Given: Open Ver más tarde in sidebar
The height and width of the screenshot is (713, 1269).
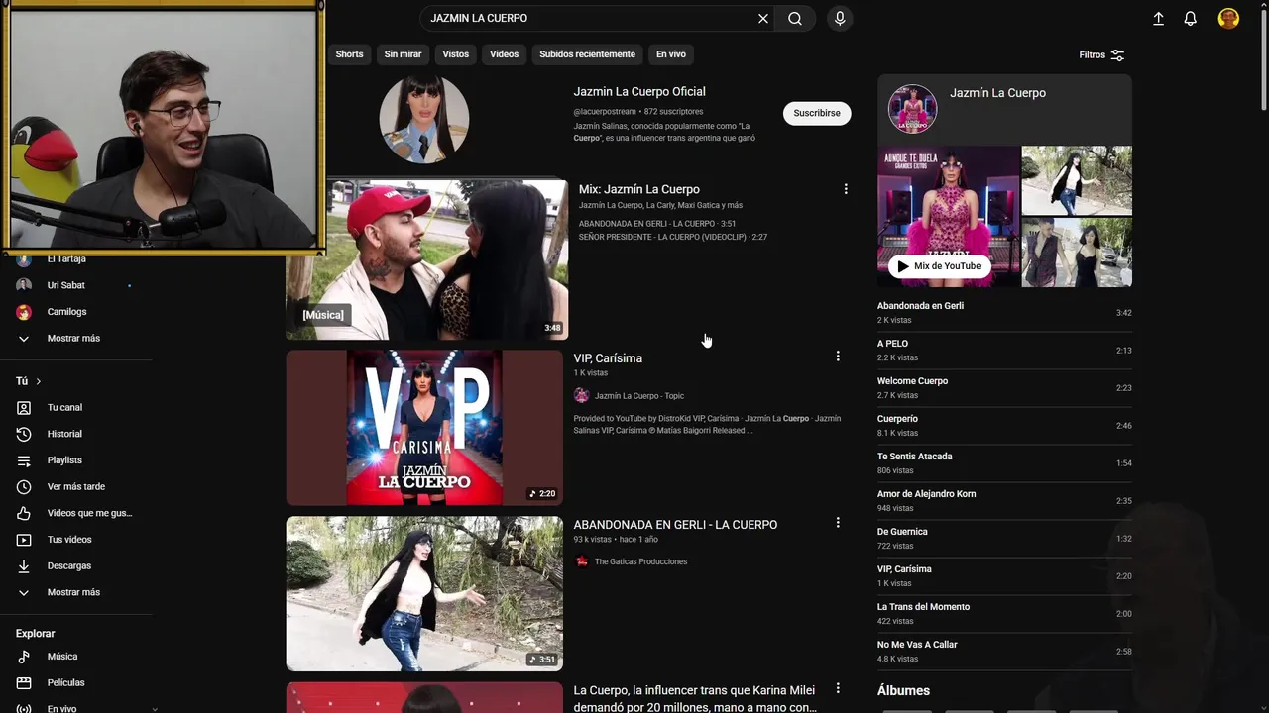Looking at the screenshot, I should [x=76, y=486].
